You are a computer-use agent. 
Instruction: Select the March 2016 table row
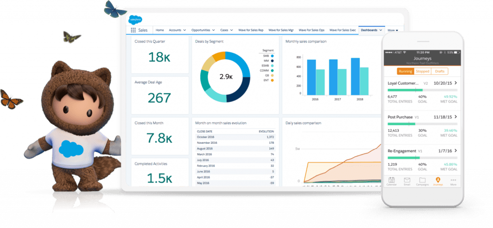click(x=235, y=154)
